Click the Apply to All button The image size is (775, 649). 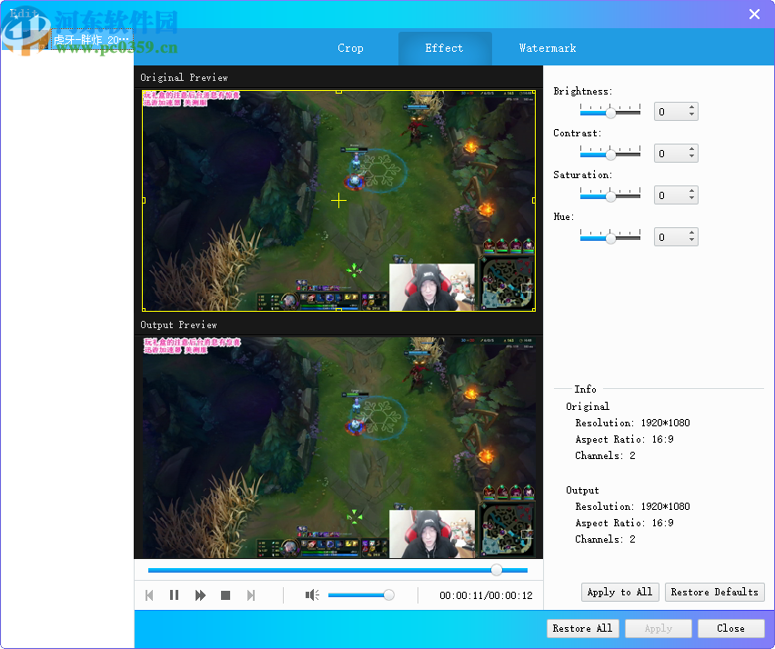pos(619,592)
